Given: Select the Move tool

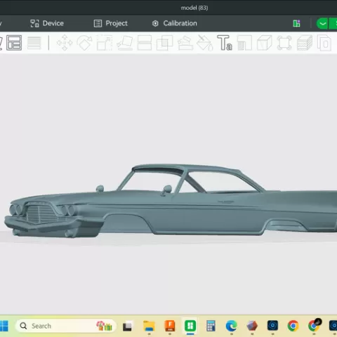Looking at the screenshot, I should coord(65,43).
